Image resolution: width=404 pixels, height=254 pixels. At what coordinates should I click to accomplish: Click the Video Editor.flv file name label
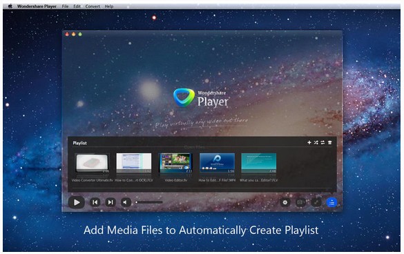coord(175,180)
